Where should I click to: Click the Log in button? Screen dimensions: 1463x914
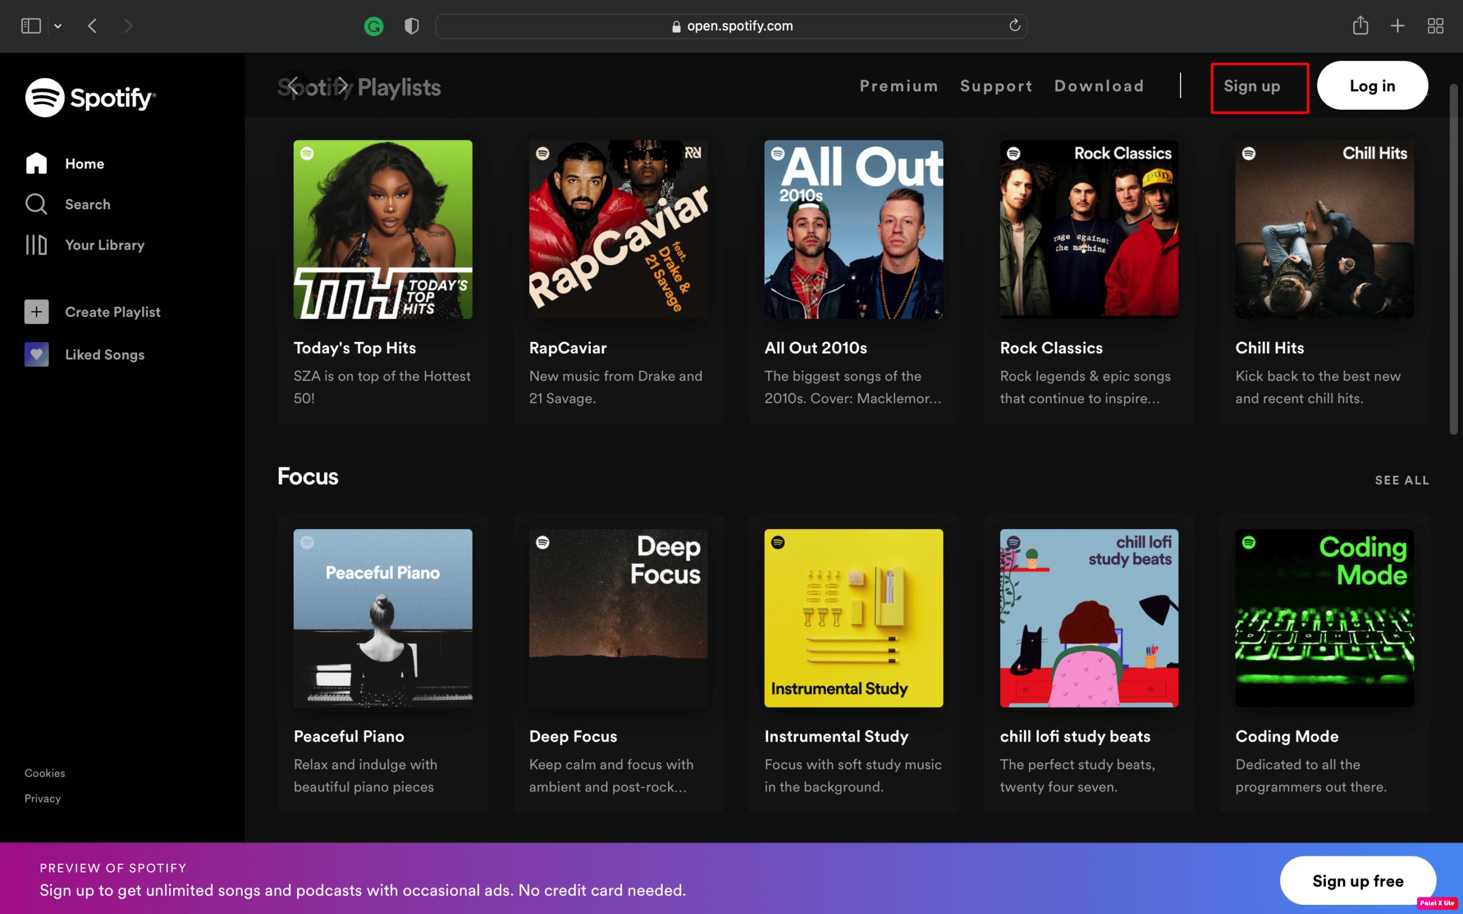(x=1372, y=85)
